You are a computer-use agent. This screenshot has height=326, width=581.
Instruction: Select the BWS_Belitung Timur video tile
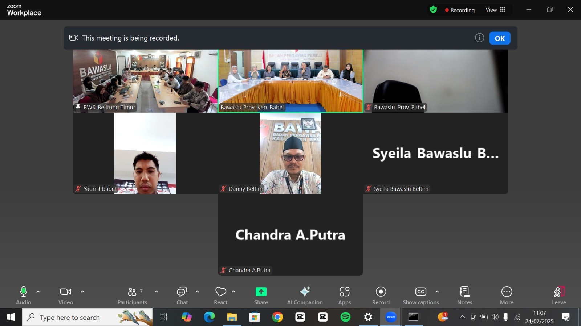145,81
